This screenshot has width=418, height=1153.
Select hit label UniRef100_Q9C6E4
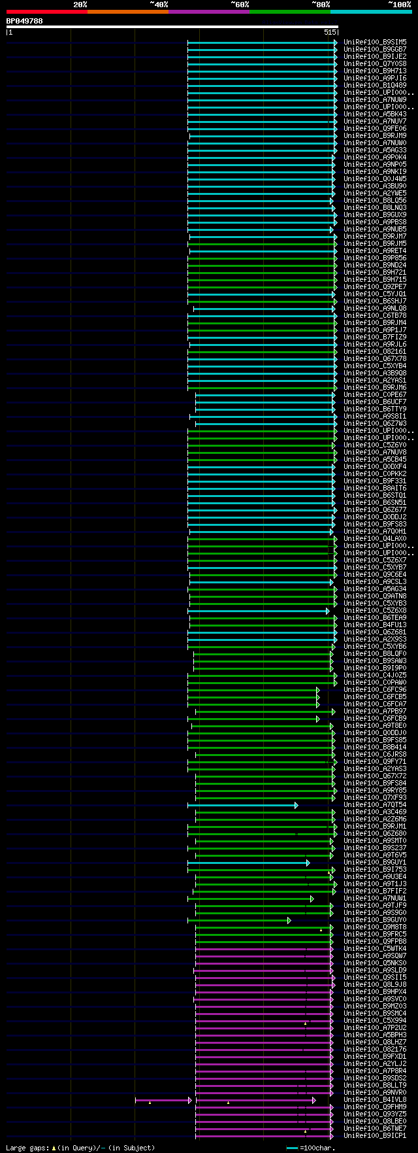[375, 574]
